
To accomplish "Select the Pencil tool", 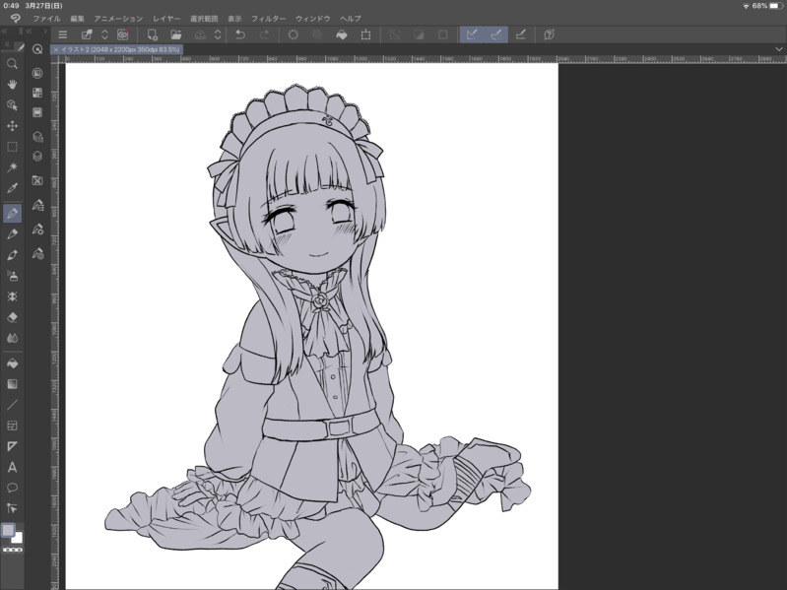I will (x=12, y=234).
